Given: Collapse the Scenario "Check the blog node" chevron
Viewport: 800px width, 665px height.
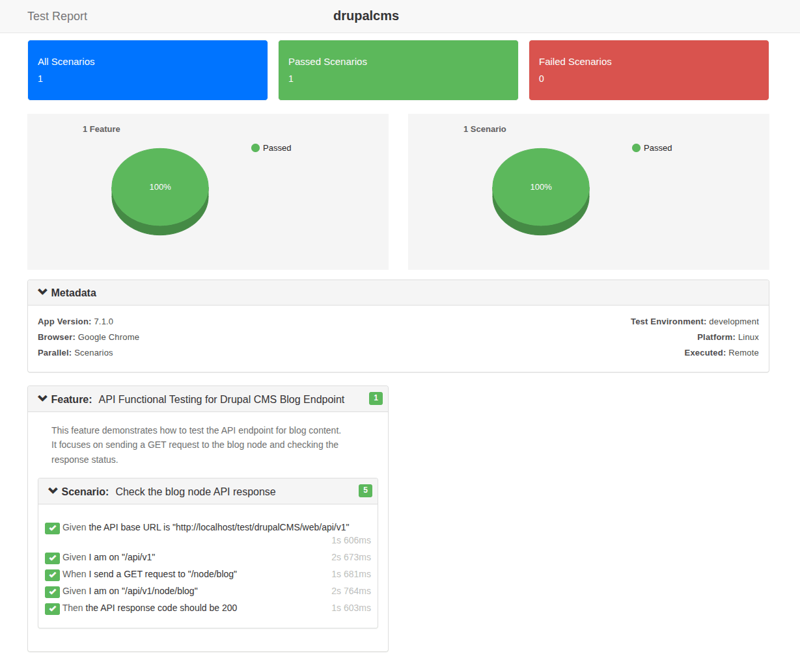Looking at the screenshot, I should click(x=53, y=491).
